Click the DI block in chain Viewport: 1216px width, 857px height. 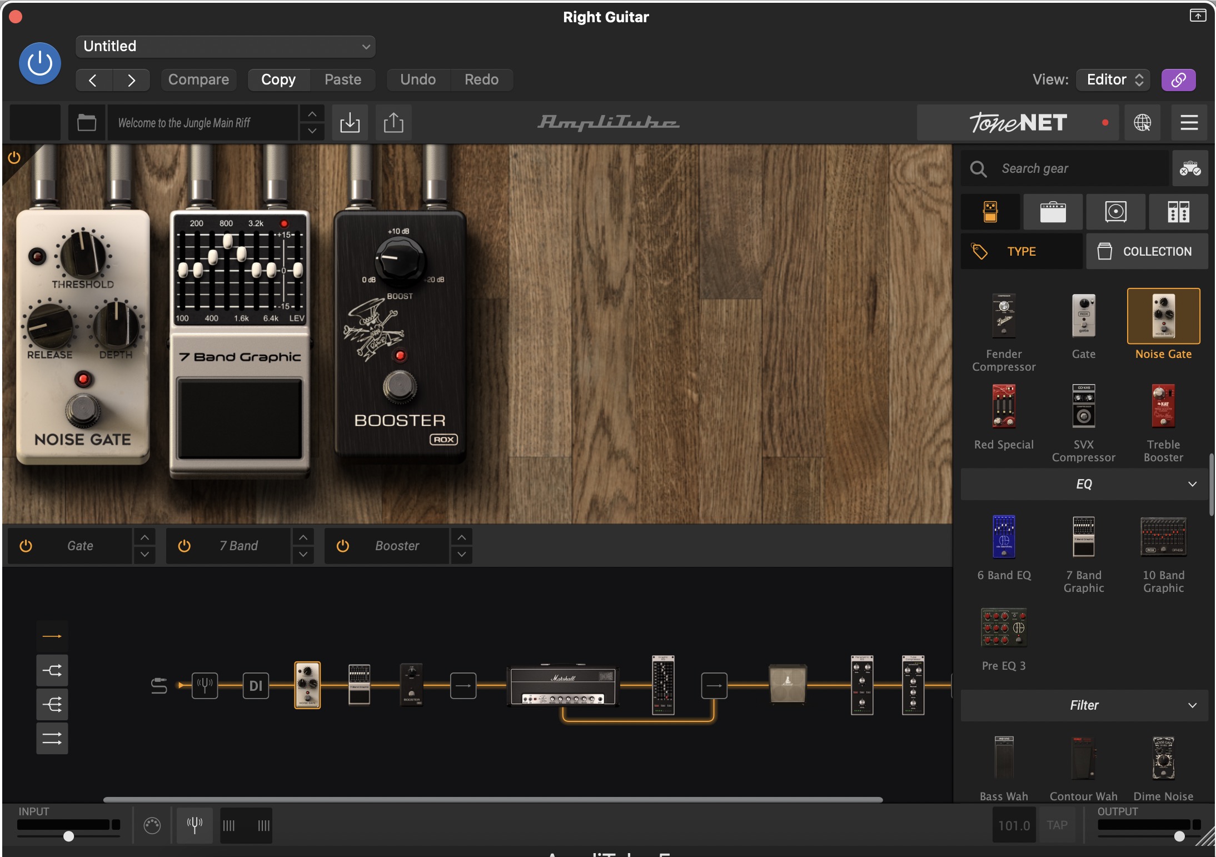tap(256, 686)
